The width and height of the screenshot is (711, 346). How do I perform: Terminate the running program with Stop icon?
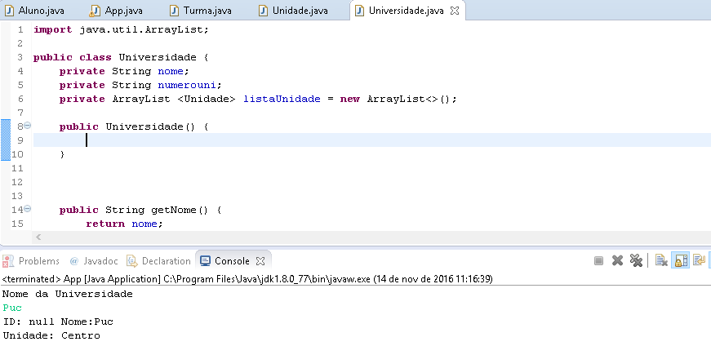[x=598, y=261]
